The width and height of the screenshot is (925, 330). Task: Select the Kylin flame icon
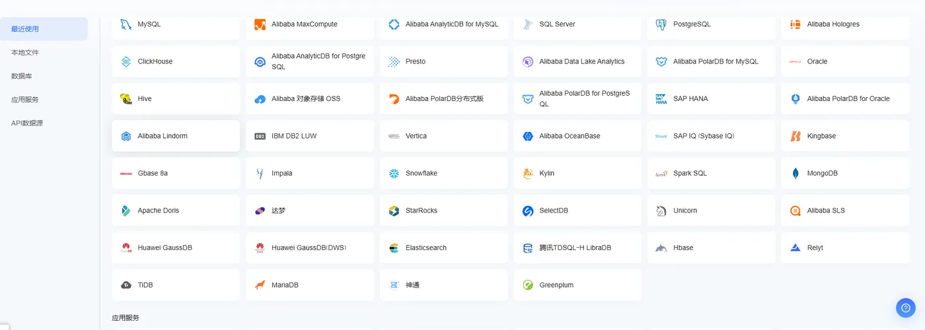pyautogui.click(x=527, y=174)
